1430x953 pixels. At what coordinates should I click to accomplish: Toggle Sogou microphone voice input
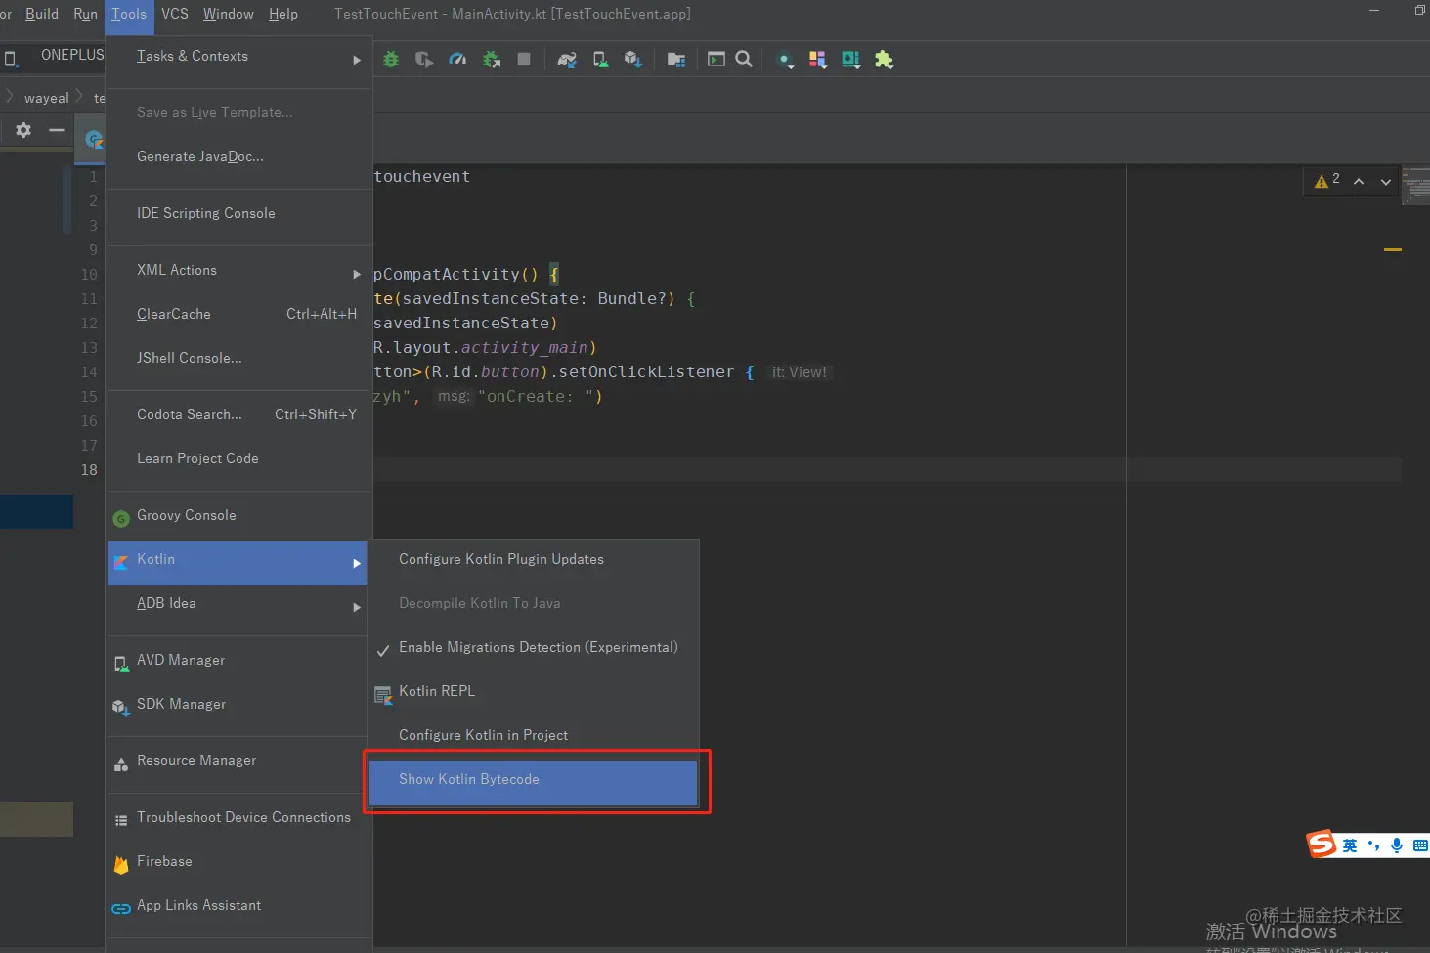click(1397, 845)
